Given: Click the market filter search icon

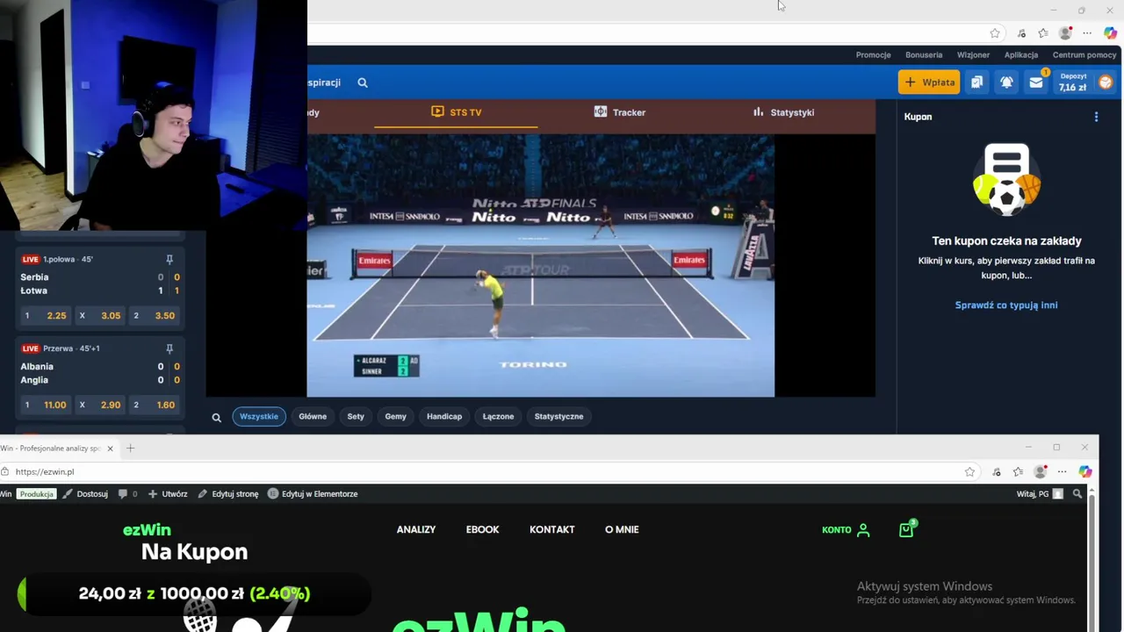Looking at the screenshot, I should (x=217, y=417).
